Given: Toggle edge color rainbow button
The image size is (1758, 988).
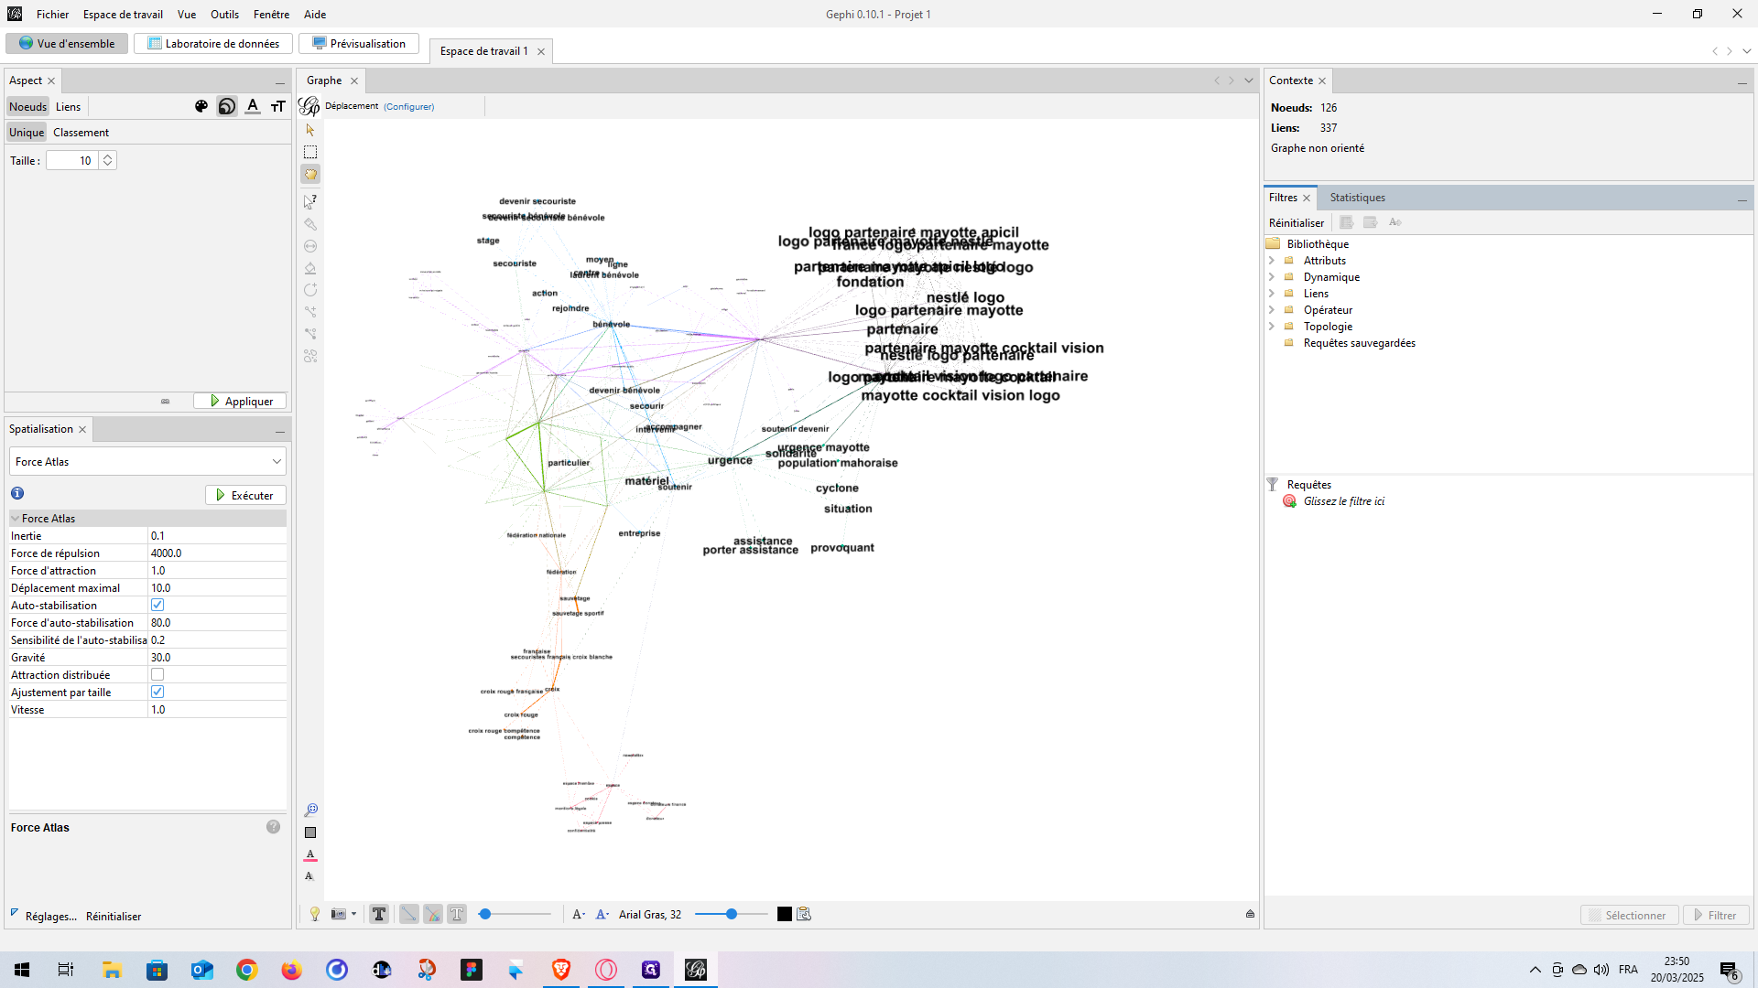Looking at the screenshot, I should pos(433,914).
